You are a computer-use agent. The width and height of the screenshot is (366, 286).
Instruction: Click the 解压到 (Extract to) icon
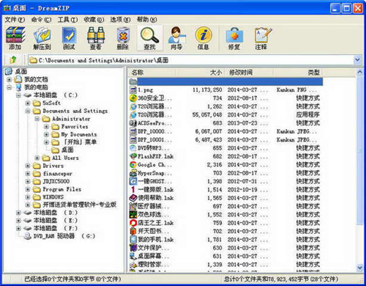tap(42, 38)
